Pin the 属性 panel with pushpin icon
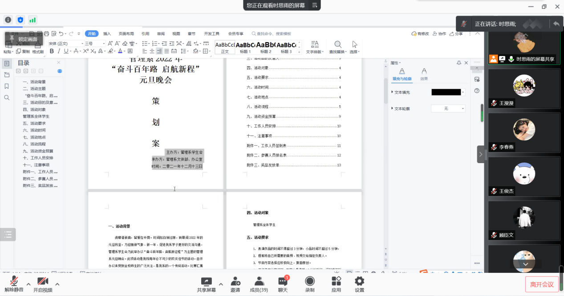 tap(459, 63)
